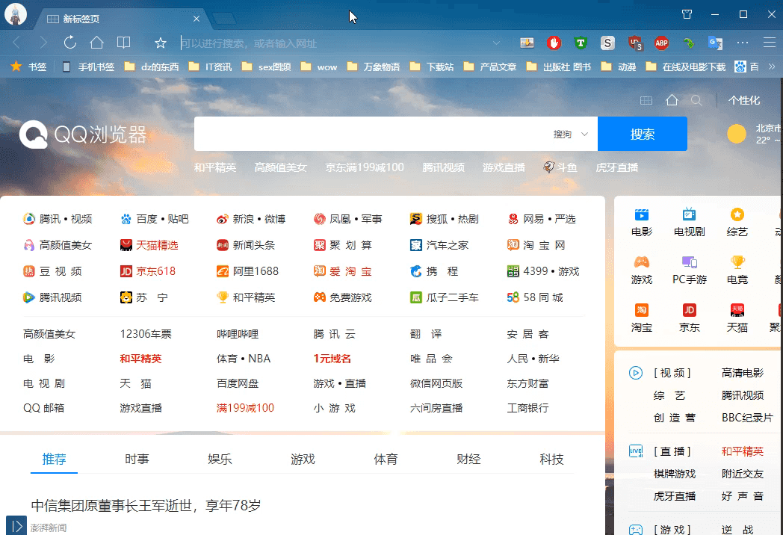The height and width of the screenshot is (535, 783).
Task: Open the 微信网页版 link
Action: point(436,383)
